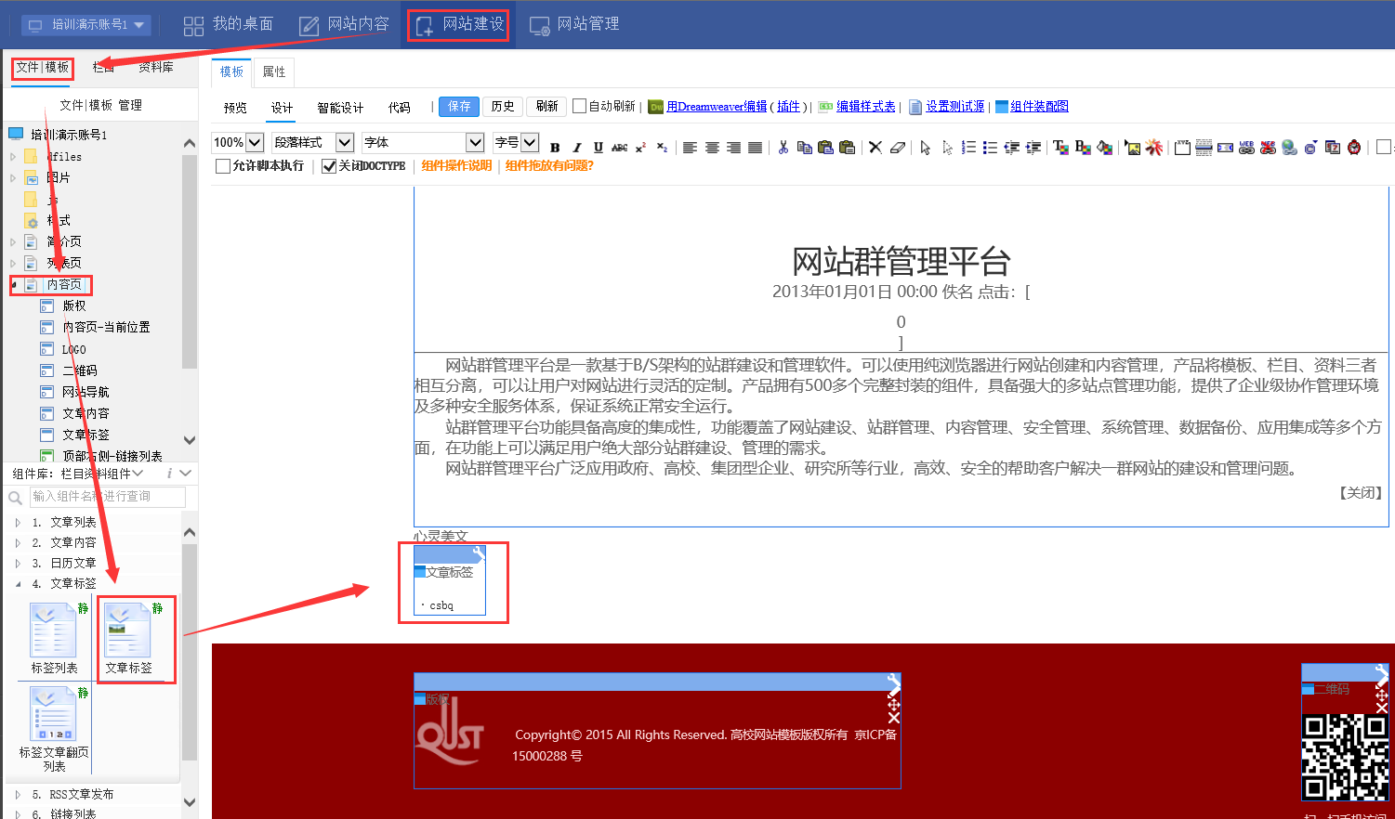Insert bulleted list icon
The height and width of the screenshot is (819, 1395).
990,147
